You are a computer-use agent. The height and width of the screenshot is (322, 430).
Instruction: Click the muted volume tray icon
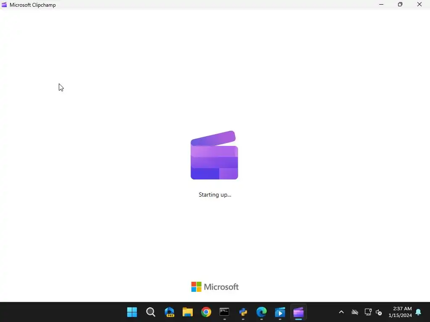click(x=379, y=312)
